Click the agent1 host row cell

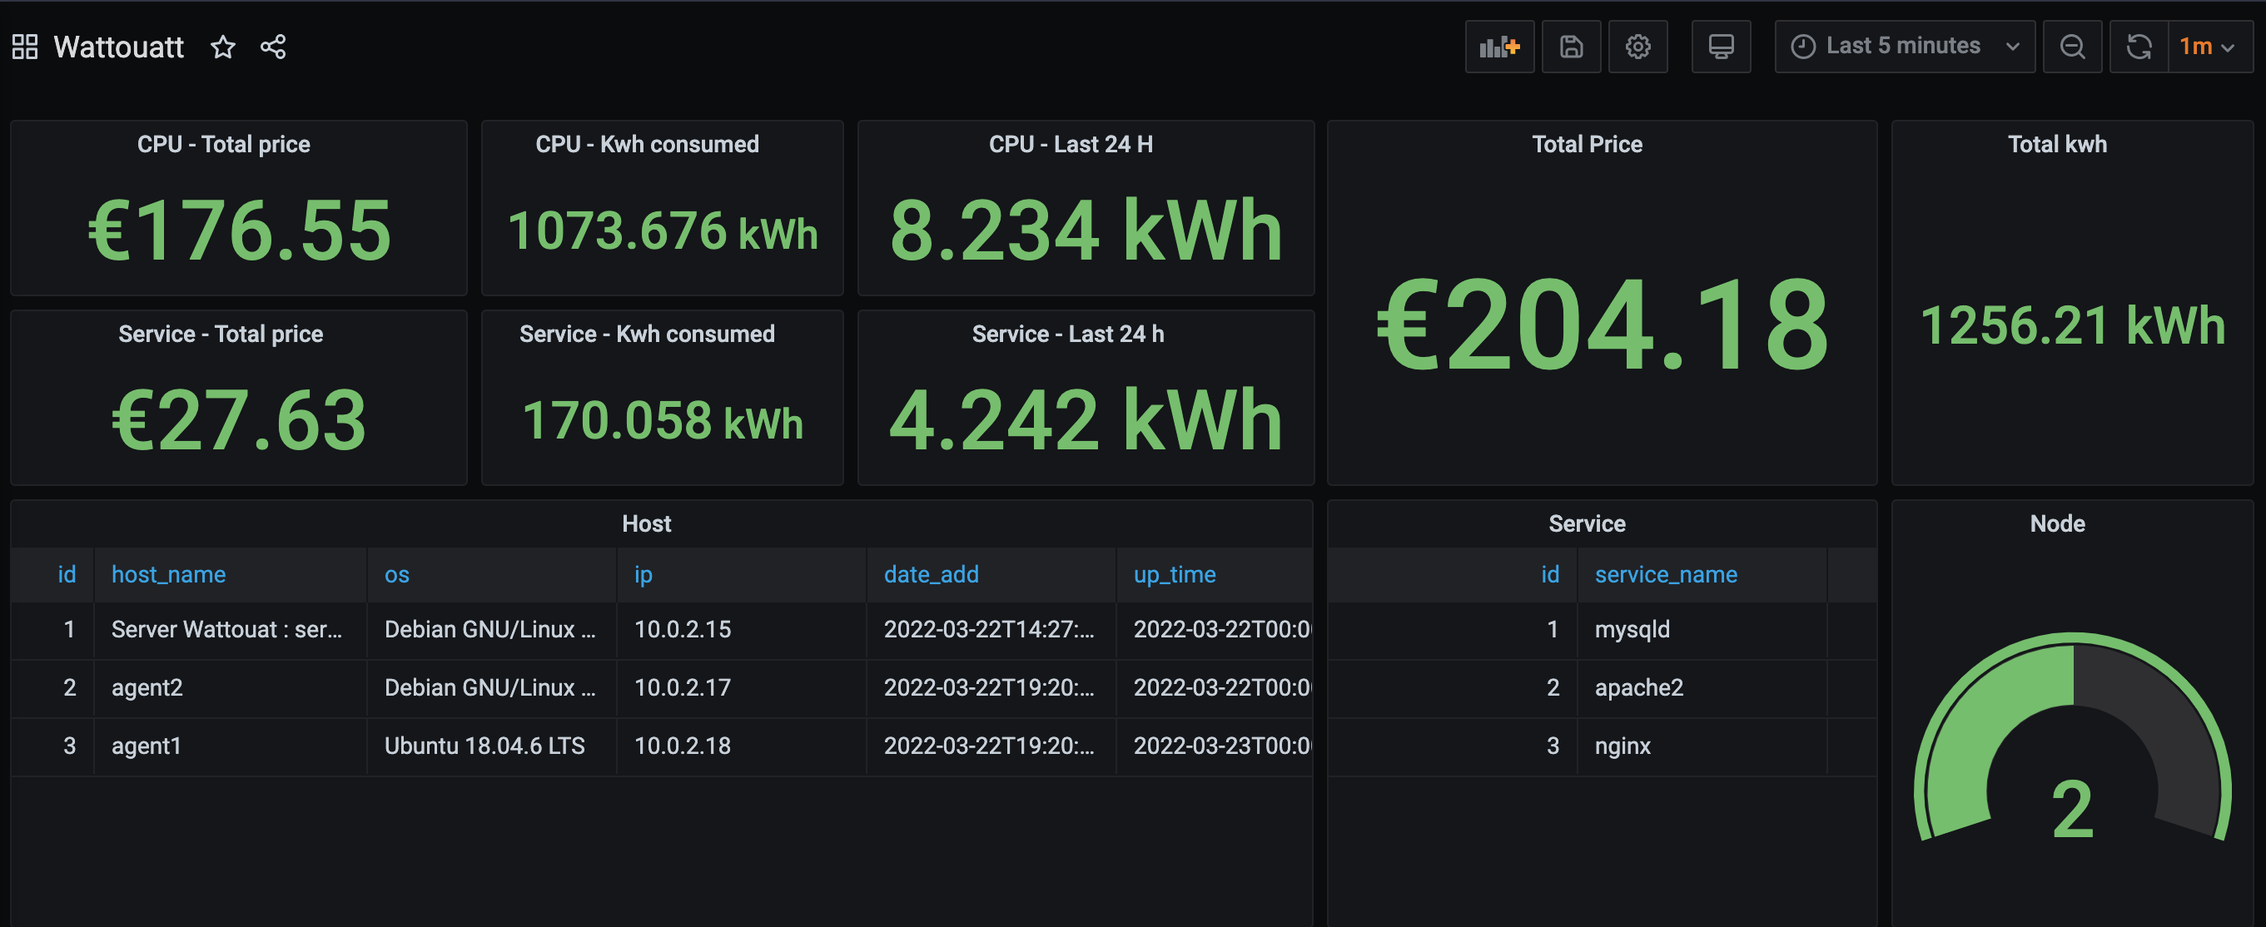146,746
